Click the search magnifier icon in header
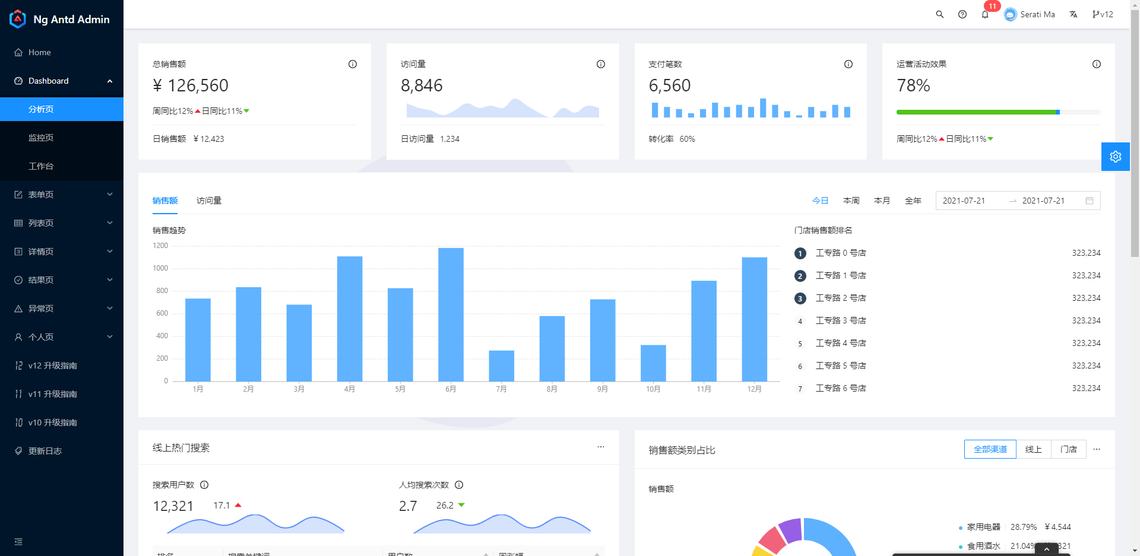The image size is (1140, 556). pos(940,14)
